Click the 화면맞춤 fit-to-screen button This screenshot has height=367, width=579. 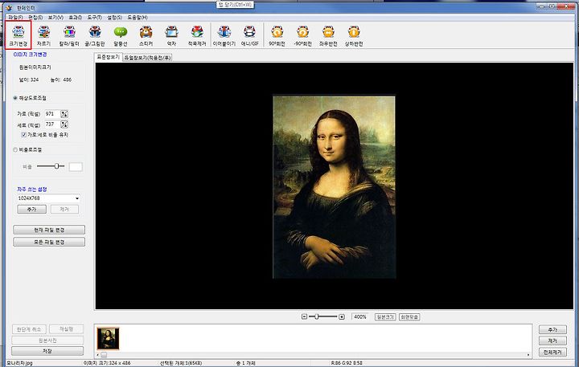click(409, 317)
